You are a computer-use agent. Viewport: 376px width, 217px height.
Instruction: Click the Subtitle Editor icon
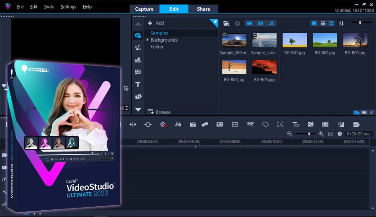219,125
